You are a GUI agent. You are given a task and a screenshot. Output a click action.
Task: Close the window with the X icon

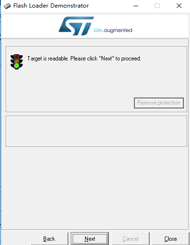click(x=179, y=6)
